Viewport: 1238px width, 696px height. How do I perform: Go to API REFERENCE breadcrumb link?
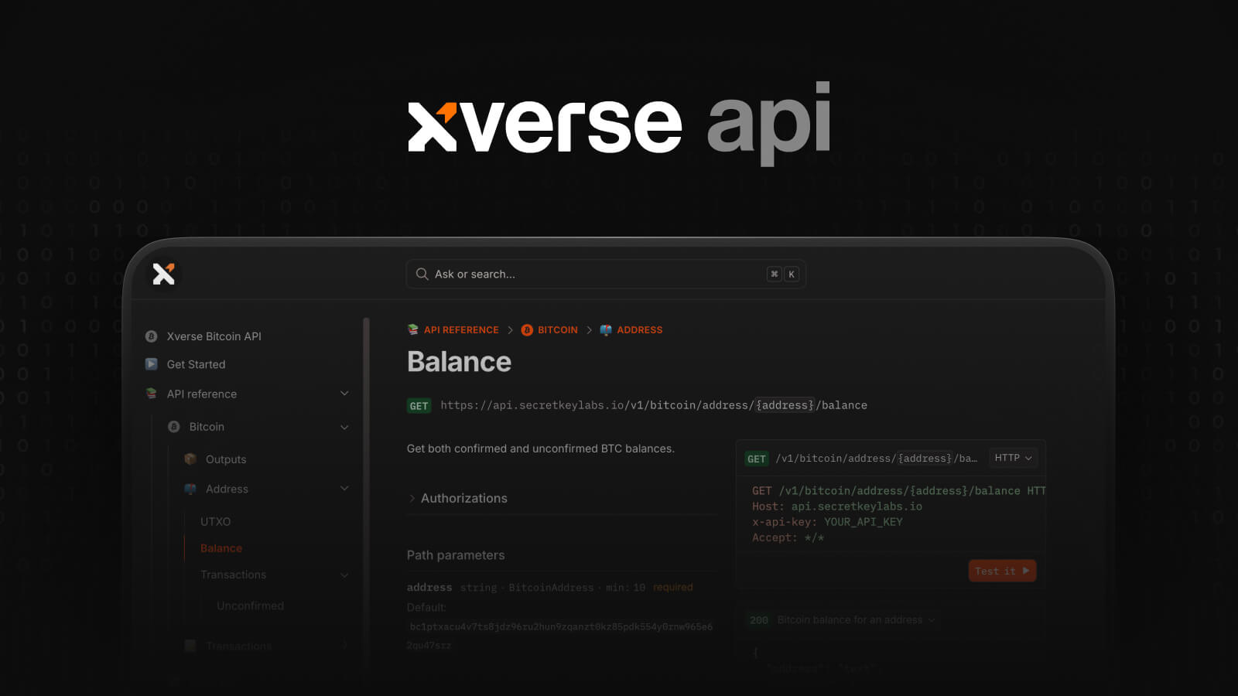coord(461,330)
